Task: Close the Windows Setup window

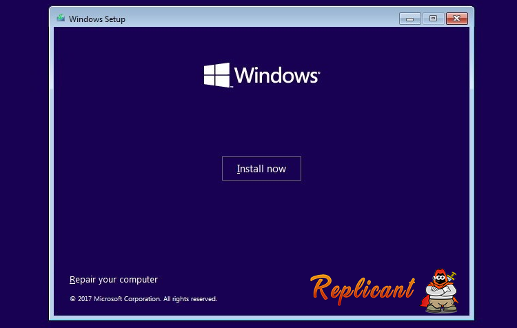Action: (456, 19)
